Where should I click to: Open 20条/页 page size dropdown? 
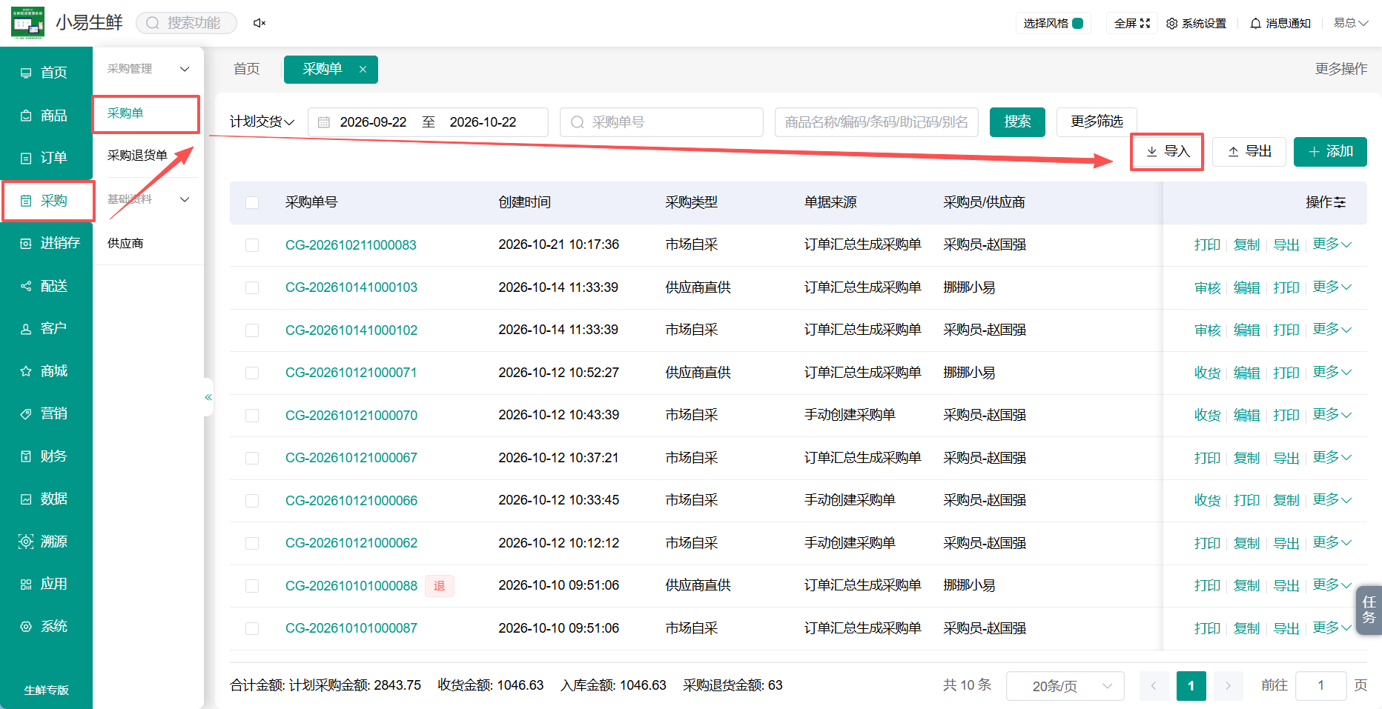tap(1065, 686)
